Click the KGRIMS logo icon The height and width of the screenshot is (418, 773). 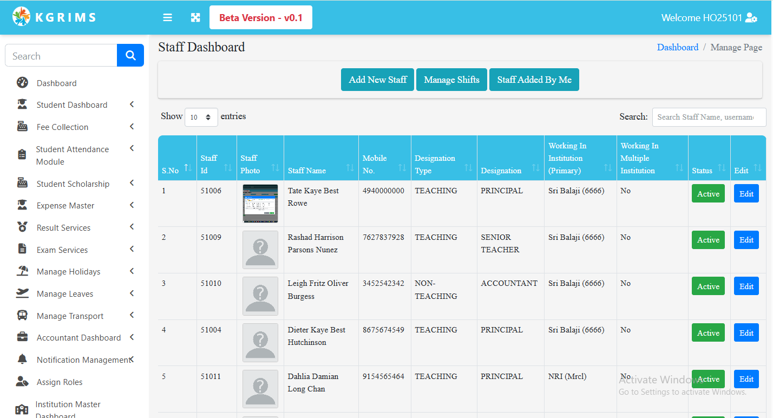[x=22, y=17]
